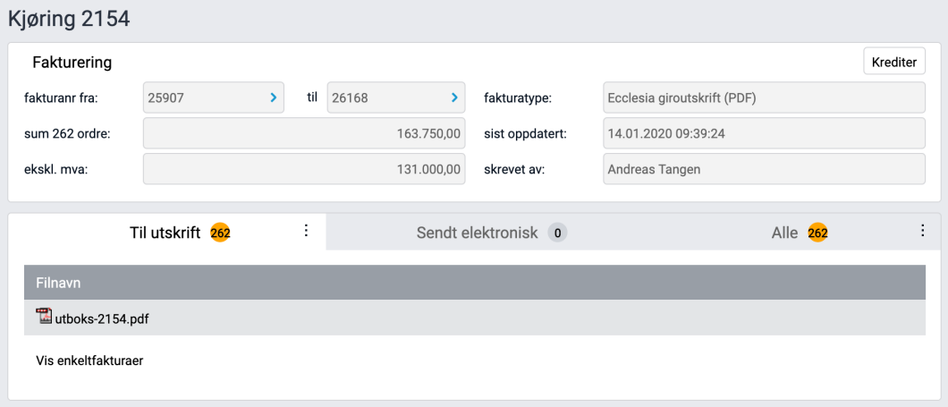The height and width of the screenshot is (407, 948).
Task: Click Vis enkeltfakturaer link
Action: pyautogui.click(x=89, y=361)
